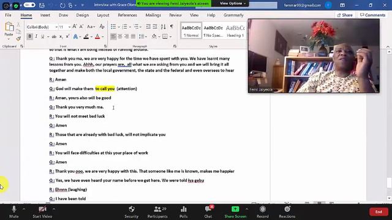Click the Share button in Word
Image resolution: width=392 pixels, height=220 pixels.
point(345,15)
